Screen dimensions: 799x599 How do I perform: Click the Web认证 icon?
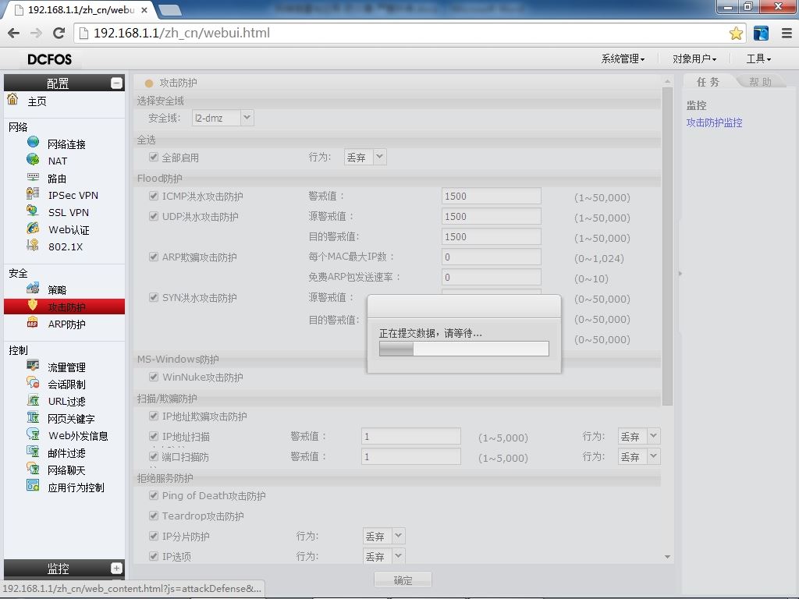pos(33,228)
